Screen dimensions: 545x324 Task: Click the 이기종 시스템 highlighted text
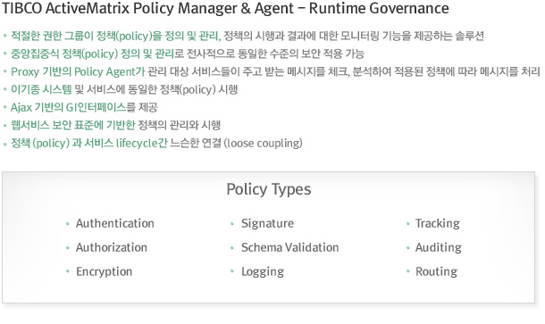pyautogui.click(x=41, y=89)
